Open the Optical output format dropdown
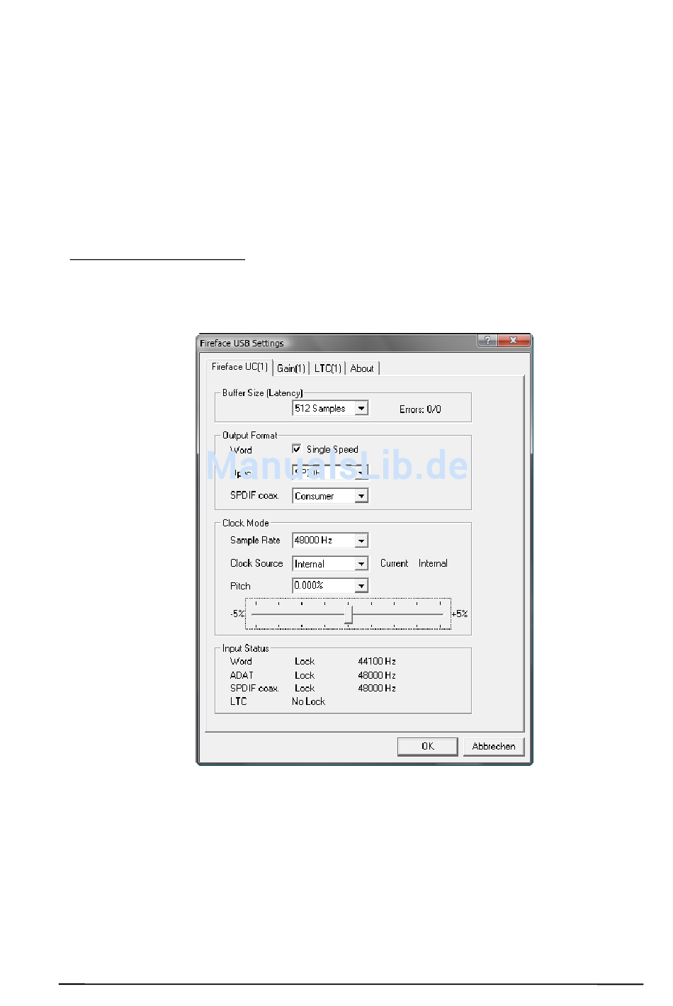 tap(361, 473)
